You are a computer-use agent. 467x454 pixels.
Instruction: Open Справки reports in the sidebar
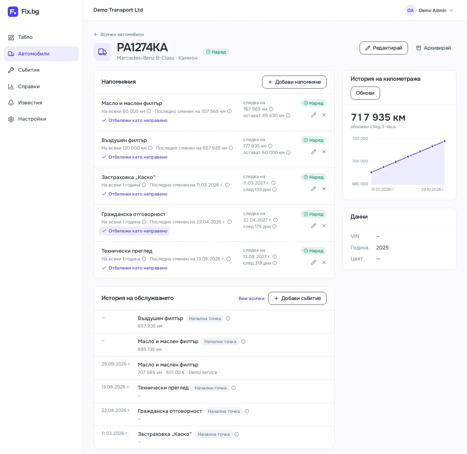pos(41,87)
